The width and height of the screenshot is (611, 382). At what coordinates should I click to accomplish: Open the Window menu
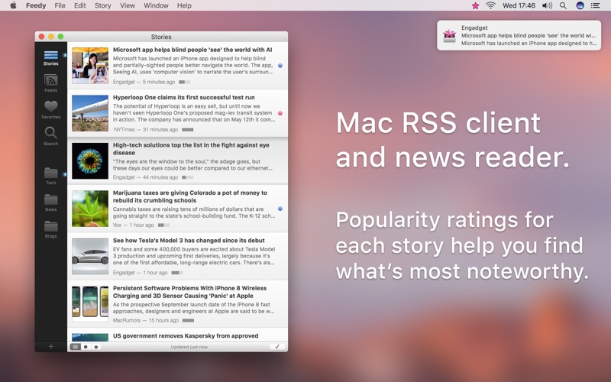(x=156, y=5)
